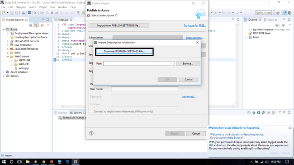Screen dimensions: 294x165
Task: Open Microsoft Edge from the taskbar
Action: (67, 162)
